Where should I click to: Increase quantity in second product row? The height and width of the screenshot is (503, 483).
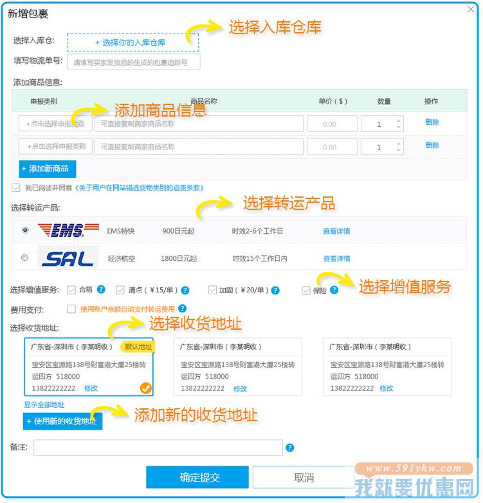point(399,144)
